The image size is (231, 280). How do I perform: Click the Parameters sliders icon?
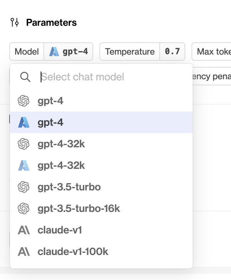pos(15,22)
